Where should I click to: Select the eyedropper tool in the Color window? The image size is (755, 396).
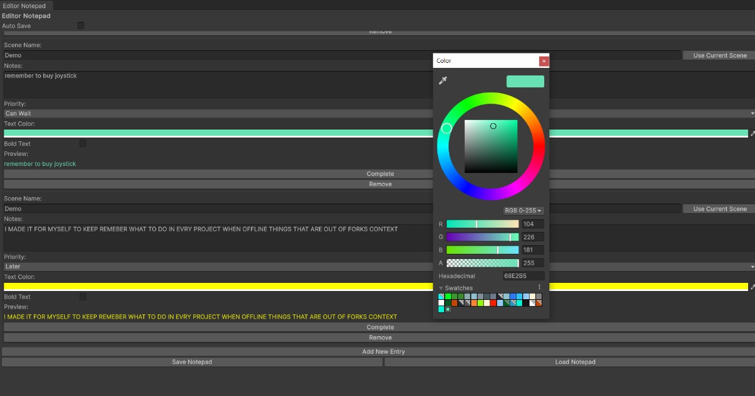pos(444,80)
